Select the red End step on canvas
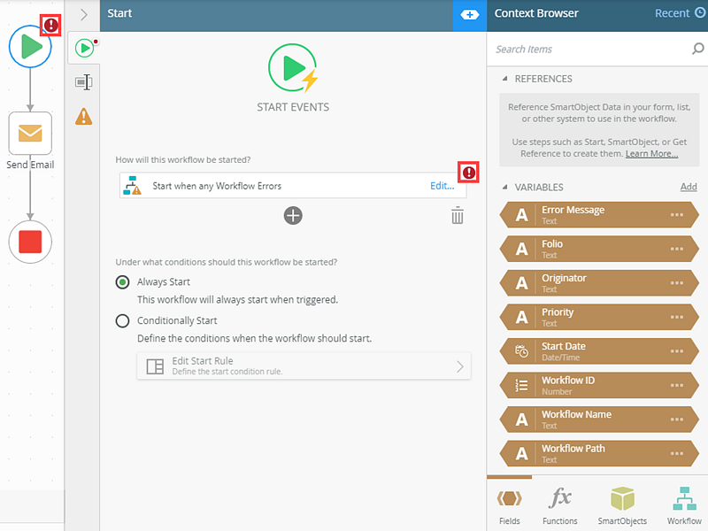708x531 pixels. click(x=30, y=242)
